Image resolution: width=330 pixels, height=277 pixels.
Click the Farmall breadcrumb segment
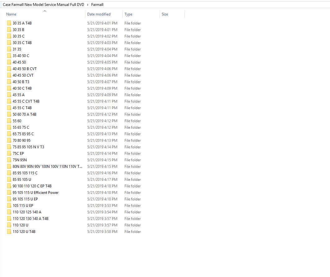coord(97,5)
